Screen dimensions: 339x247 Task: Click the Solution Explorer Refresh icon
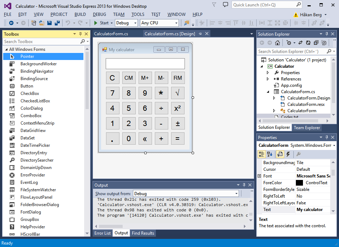coord(308,43)
